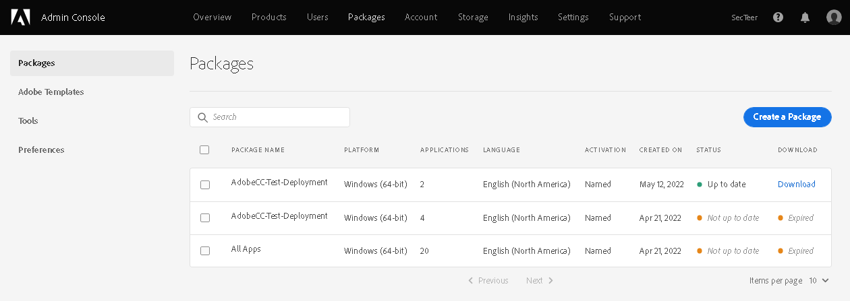
Task: Go to the Overview tab
Action: tap(212, 18)
